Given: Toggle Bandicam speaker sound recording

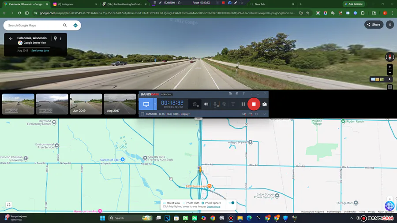Looking at the screenshot, I should tap(206, 104).
